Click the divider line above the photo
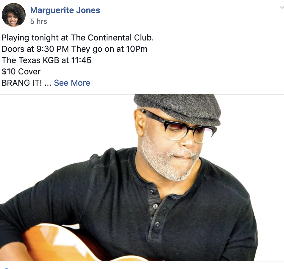 [142, 94]
